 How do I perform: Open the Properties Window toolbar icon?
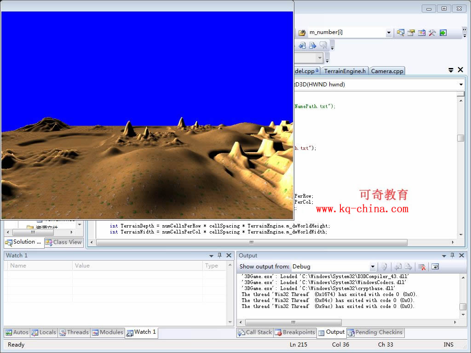(411, 33)
